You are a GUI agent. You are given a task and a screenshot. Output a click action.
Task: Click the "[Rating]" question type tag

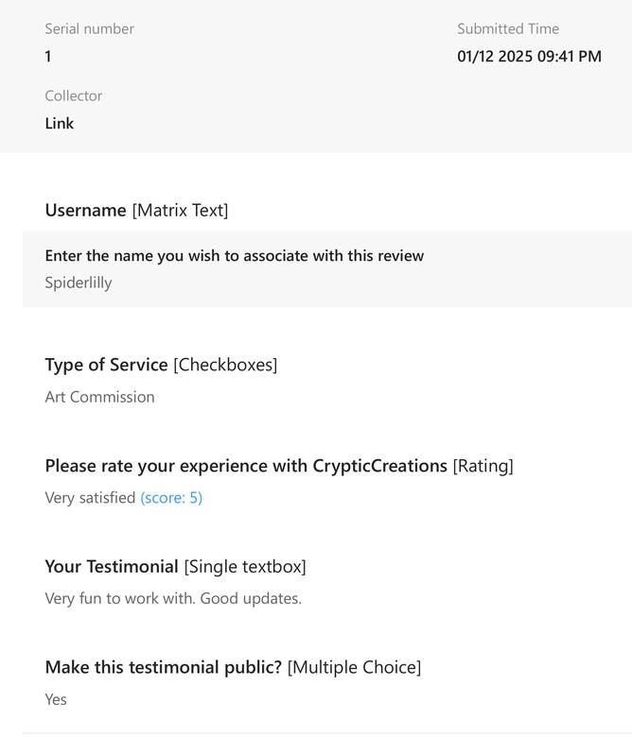coord(483,466)
